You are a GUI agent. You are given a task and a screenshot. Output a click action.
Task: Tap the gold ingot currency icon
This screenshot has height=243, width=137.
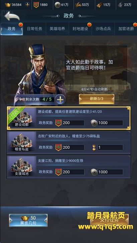[8, 5]
